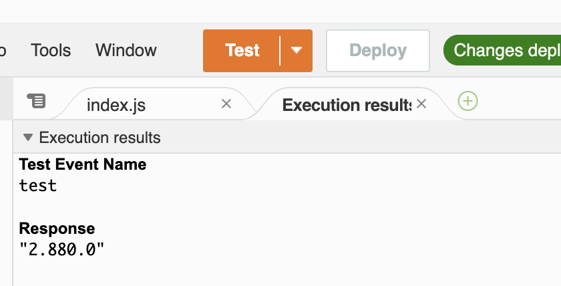Screen dimensions: 561x286
Task: Click the Deploy button
Action: (378, 51)
